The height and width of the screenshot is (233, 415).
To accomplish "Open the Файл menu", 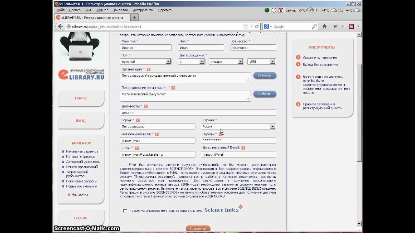I will tap(61, 10).
